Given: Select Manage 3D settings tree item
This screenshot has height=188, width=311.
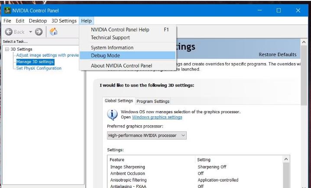Looking at the screenshot, I should (35, 62).
